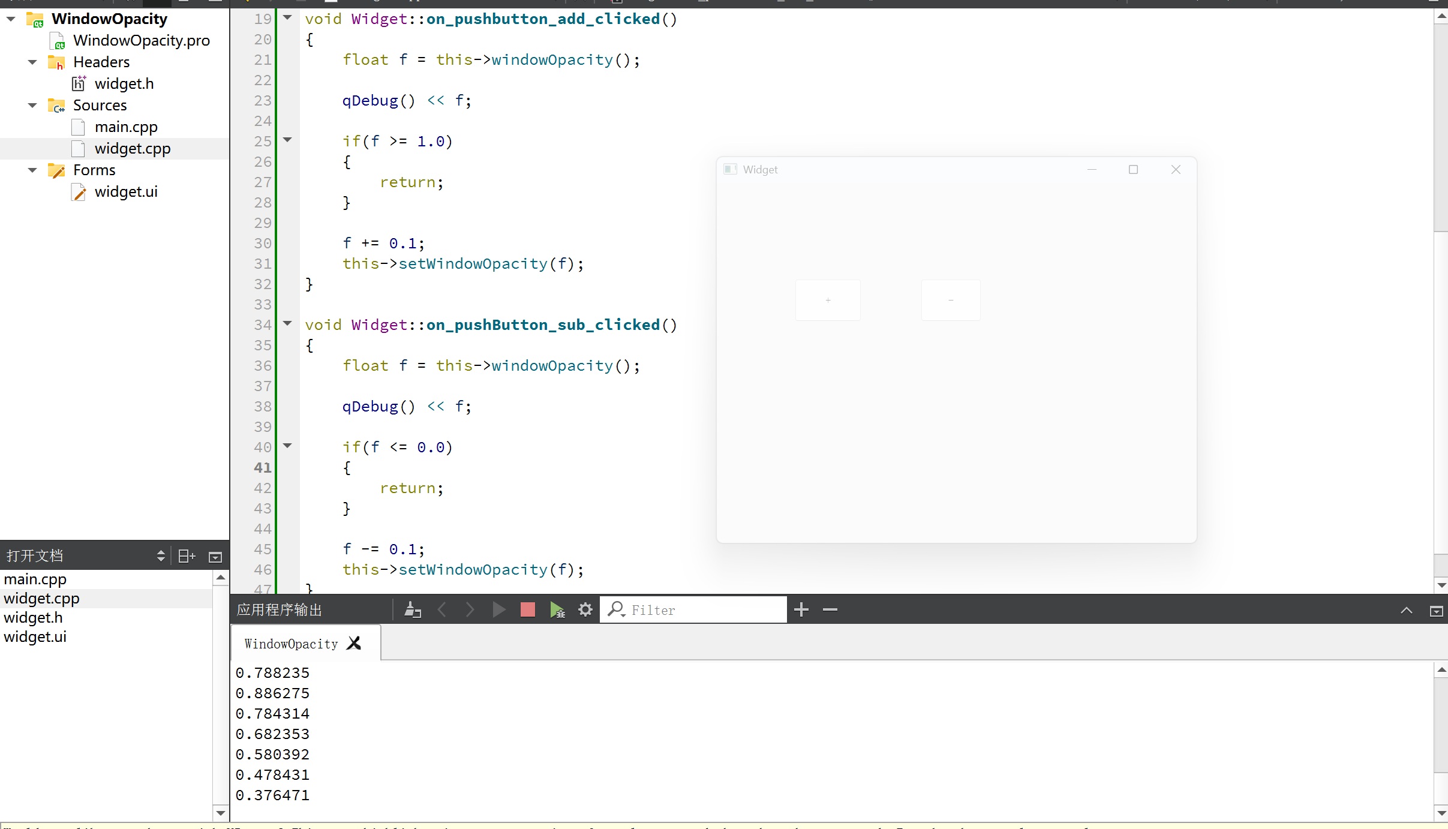Decrease output font size with minus icon

tap(830, 610)
